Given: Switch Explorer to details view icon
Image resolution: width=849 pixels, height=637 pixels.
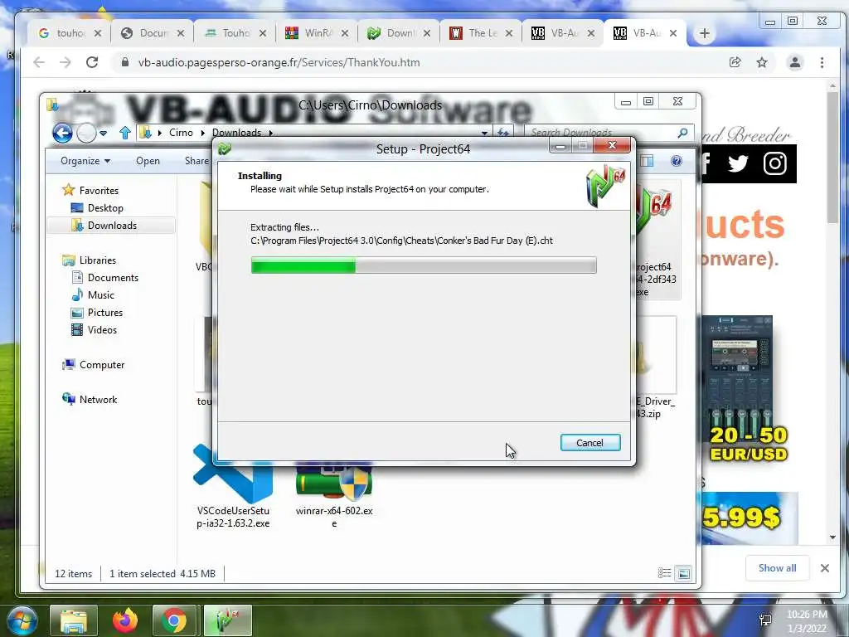Looking at the screenshot, I should [x=664, y=573].
